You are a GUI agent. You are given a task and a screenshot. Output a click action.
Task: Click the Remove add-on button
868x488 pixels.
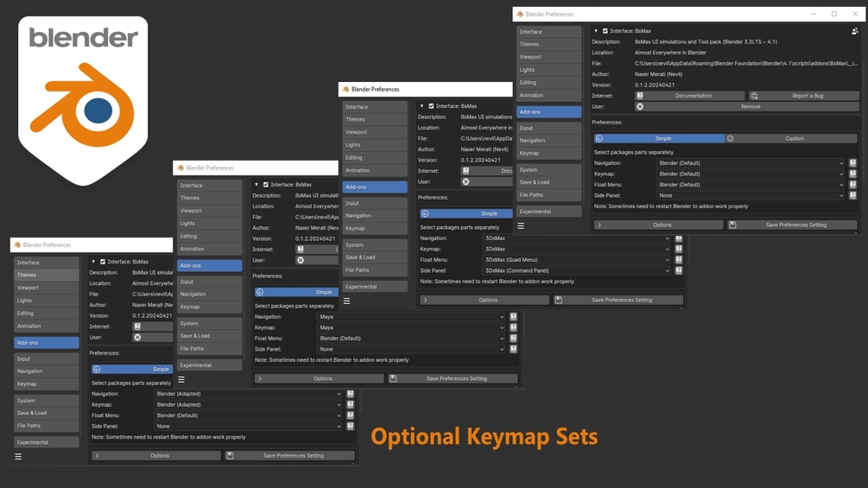click(x=746, y=106)
